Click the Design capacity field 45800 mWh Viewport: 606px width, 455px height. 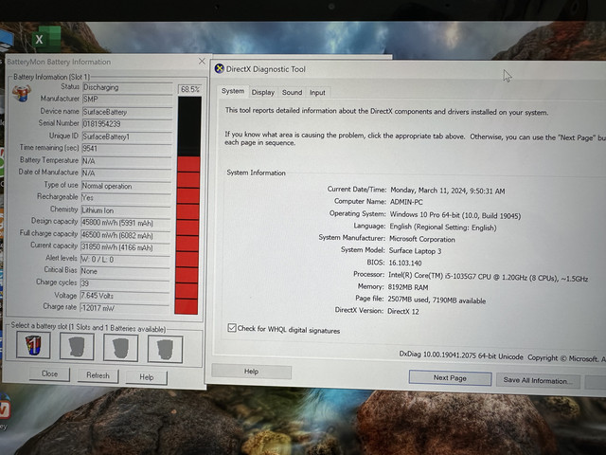126,224
